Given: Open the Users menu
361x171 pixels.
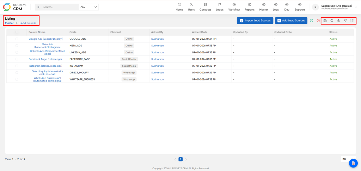Looking at the screenshot, I should [191, 7].
